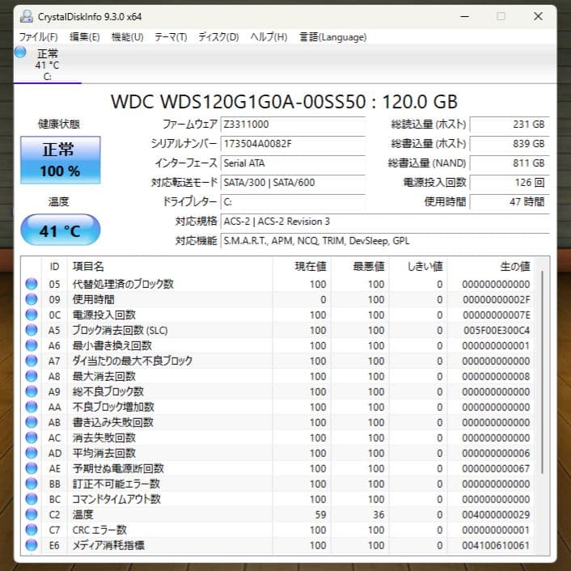Image resolution: width=571 pixels, height=571 pixels.
Task: Click status orb for ID A5 row
Action: click(32, 330)
